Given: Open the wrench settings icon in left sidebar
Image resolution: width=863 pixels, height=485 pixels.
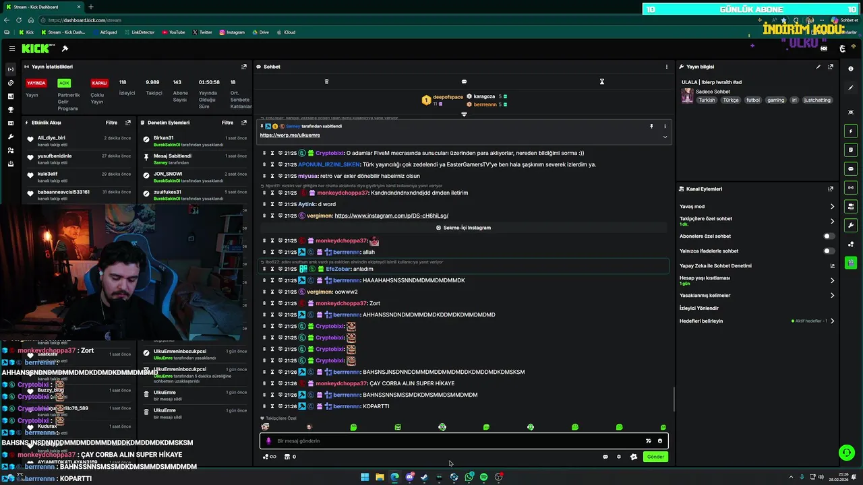Looking at the screenshot, I should point(10,137).
